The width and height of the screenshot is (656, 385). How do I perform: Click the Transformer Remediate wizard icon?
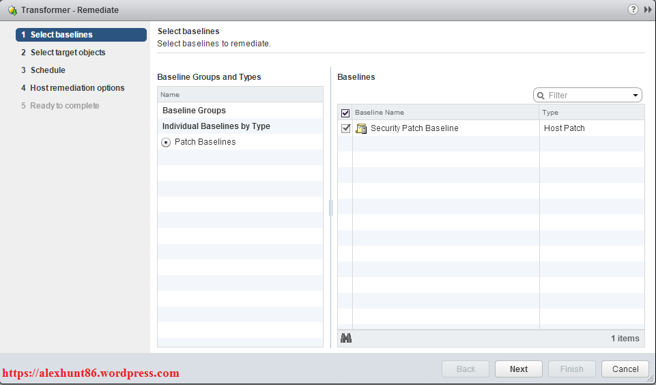click(x=12, y=10)
